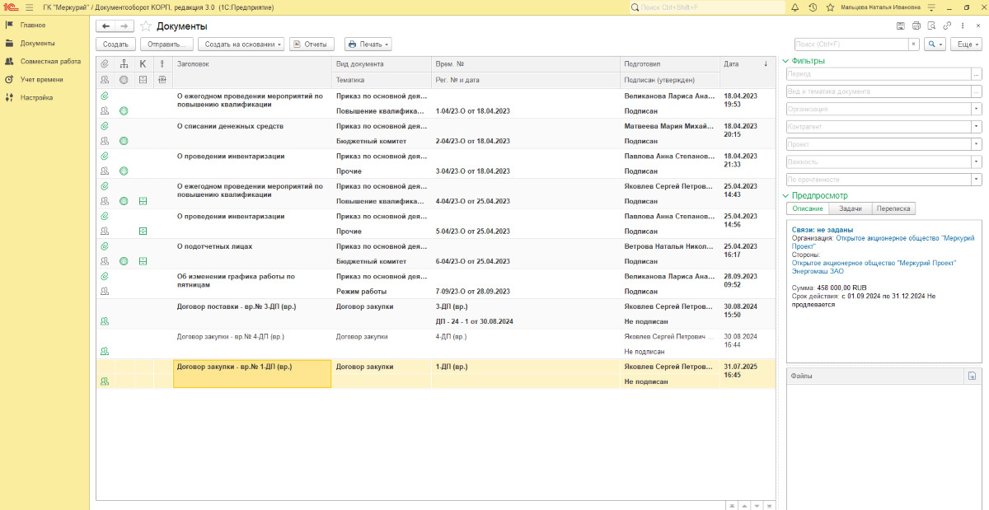Collapse the Предпросмотр section

(785, 195)
